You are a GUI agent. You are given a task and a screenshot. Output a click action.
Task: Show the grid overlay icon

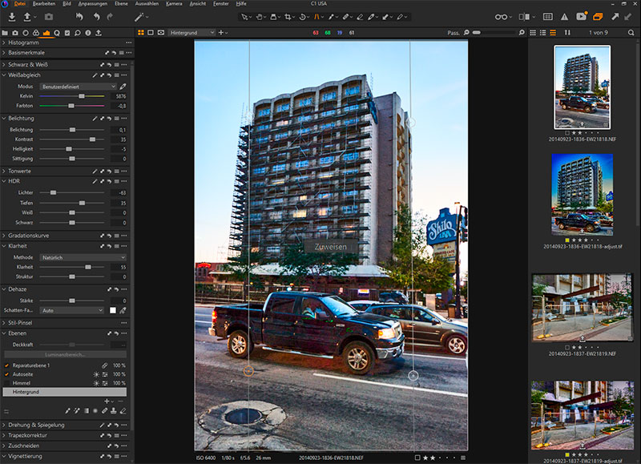[548, 17]
